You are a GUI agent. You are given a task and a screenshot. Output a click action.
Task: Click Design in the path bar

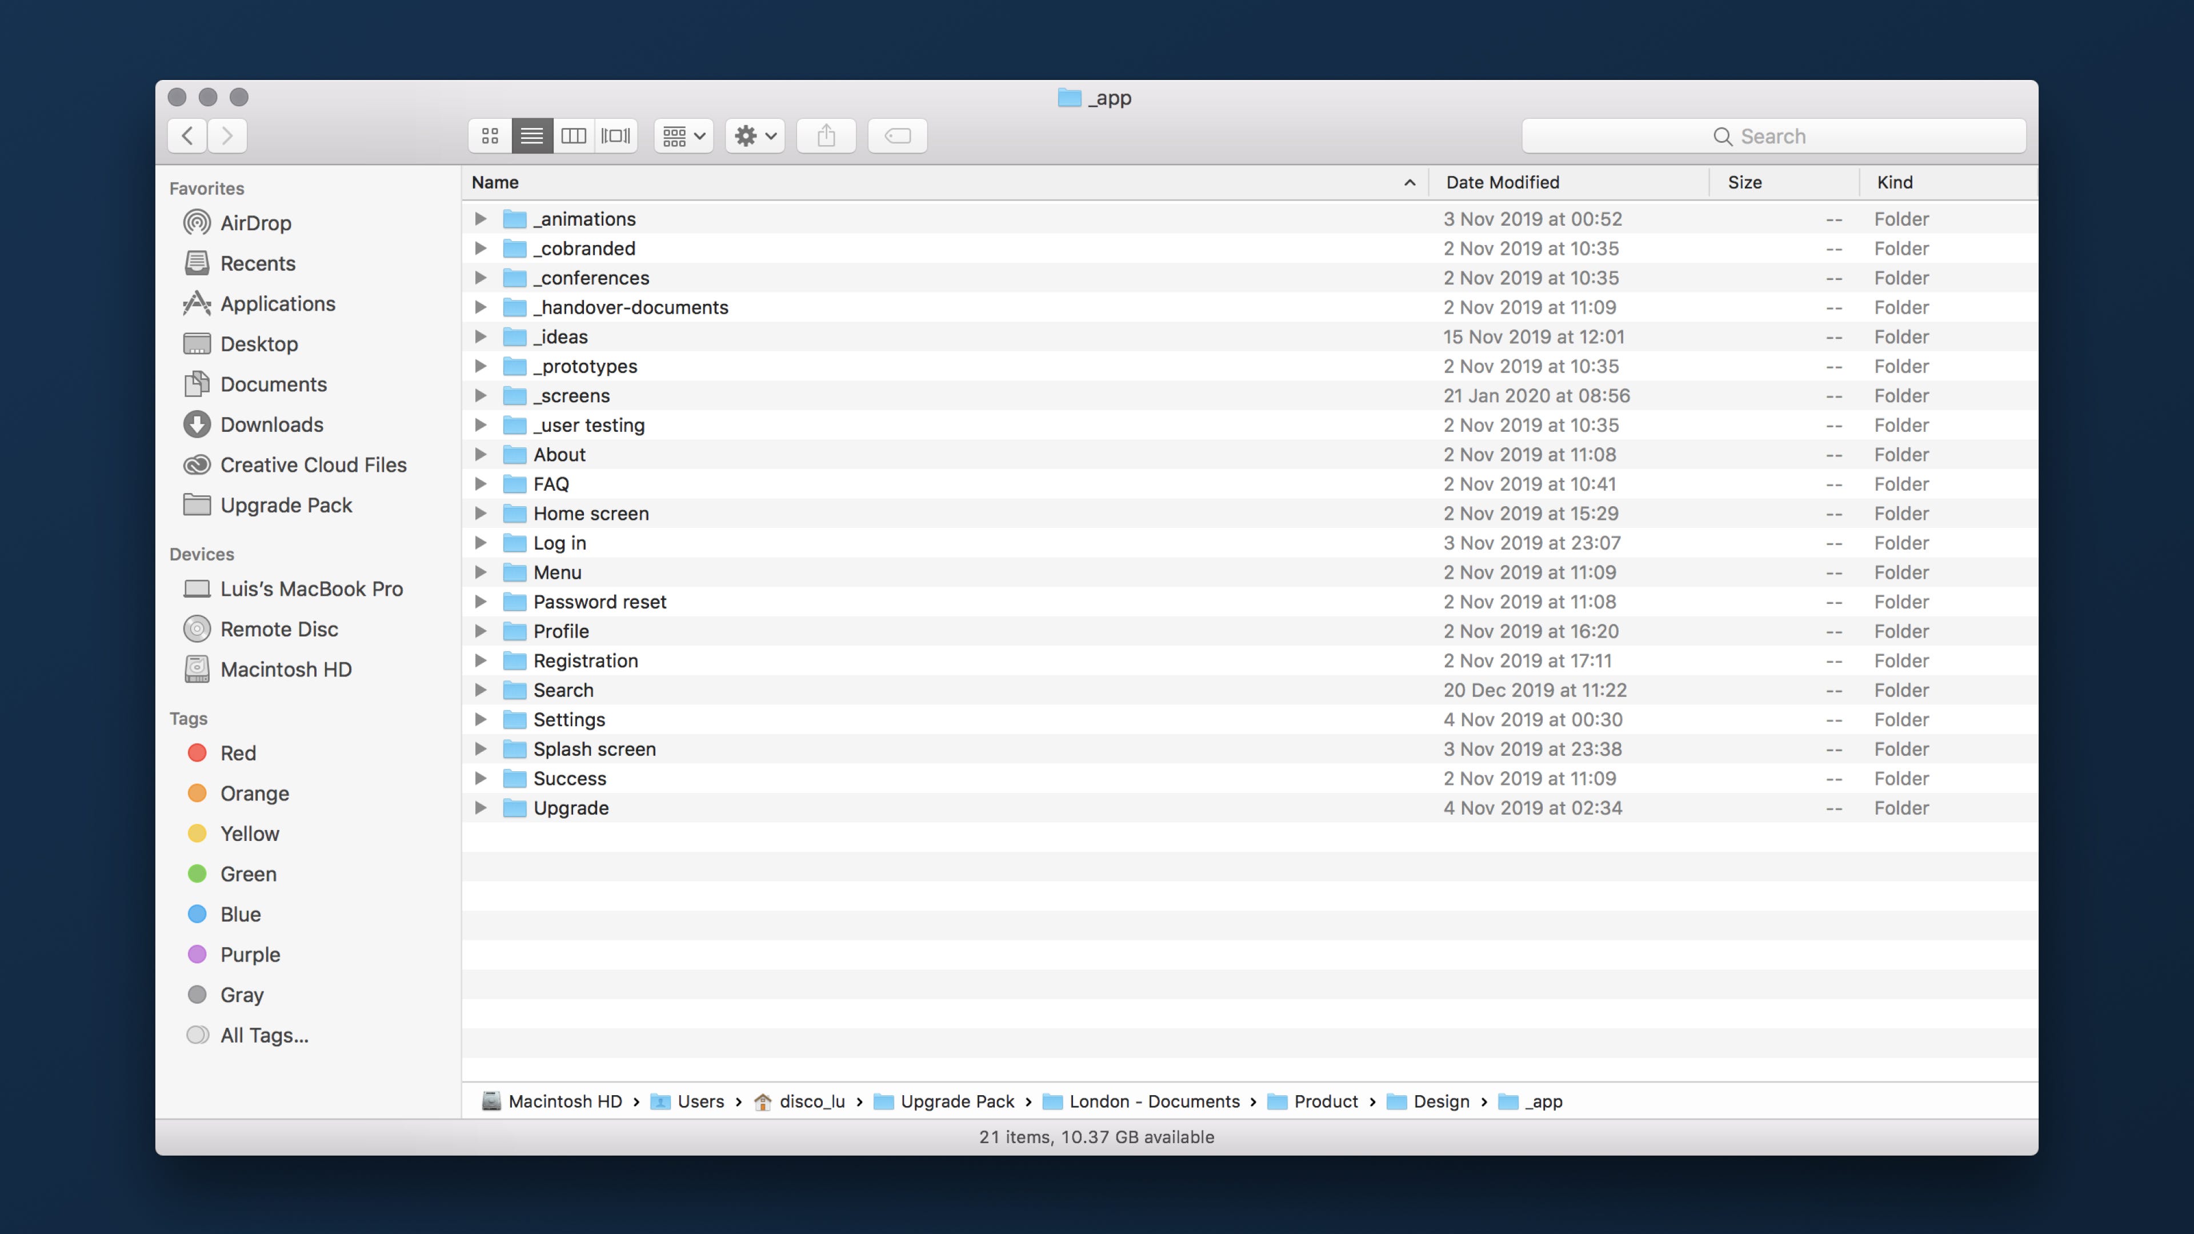1440,1101
